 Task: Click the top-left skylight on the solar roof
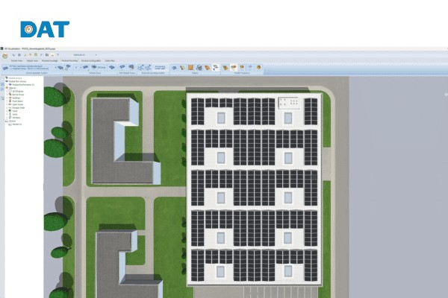click(x=221, y=118)
